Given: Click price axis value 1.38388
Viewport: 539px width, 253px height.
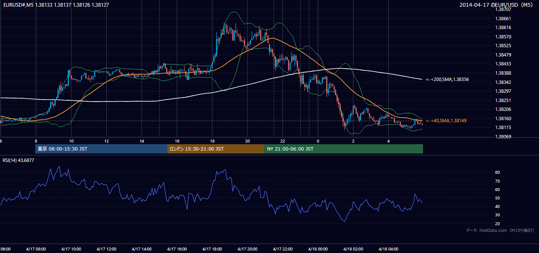Looking at the screenshot, I should pos(504,73).
